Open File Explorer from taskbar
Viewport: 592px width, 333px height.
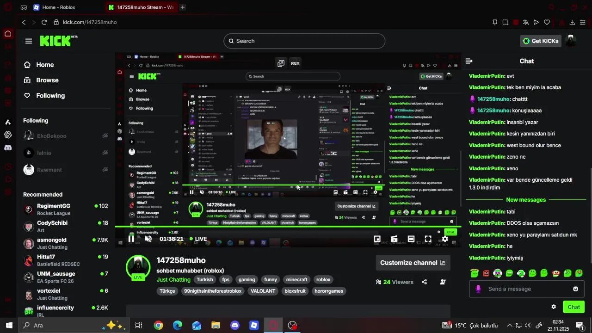pos(216,325)
